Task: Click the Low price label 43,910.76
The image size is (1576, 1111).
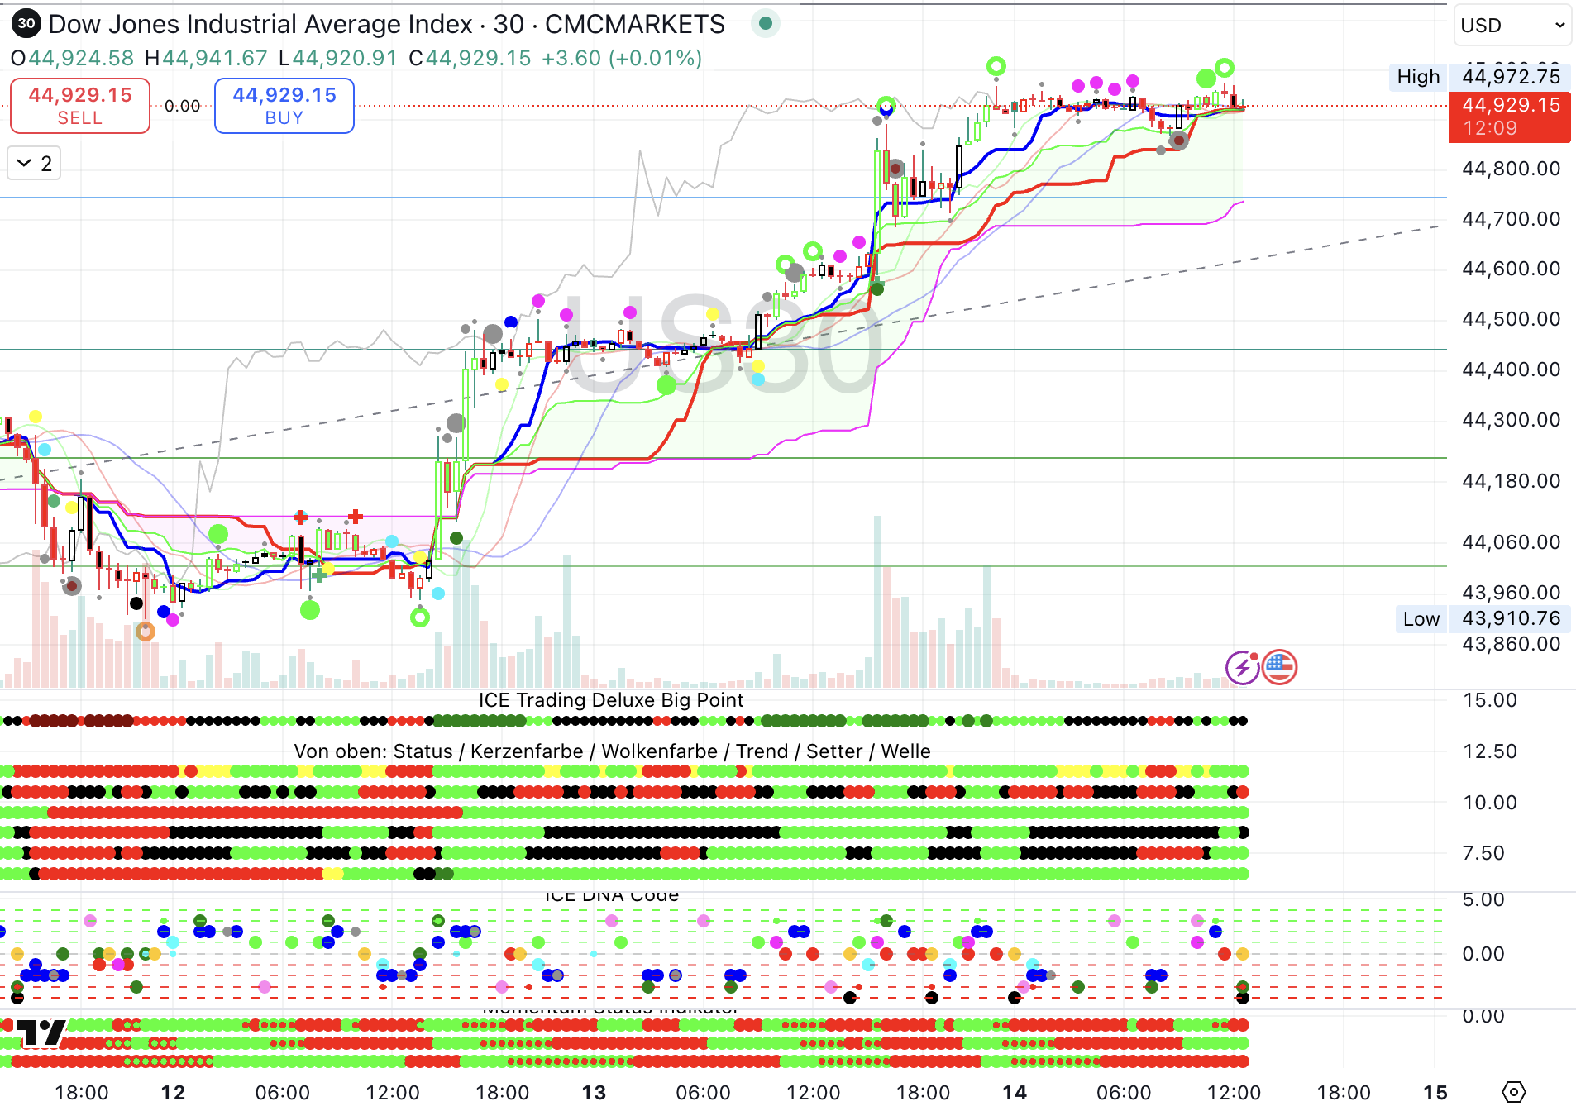Action: click(x=1510, y=618)
